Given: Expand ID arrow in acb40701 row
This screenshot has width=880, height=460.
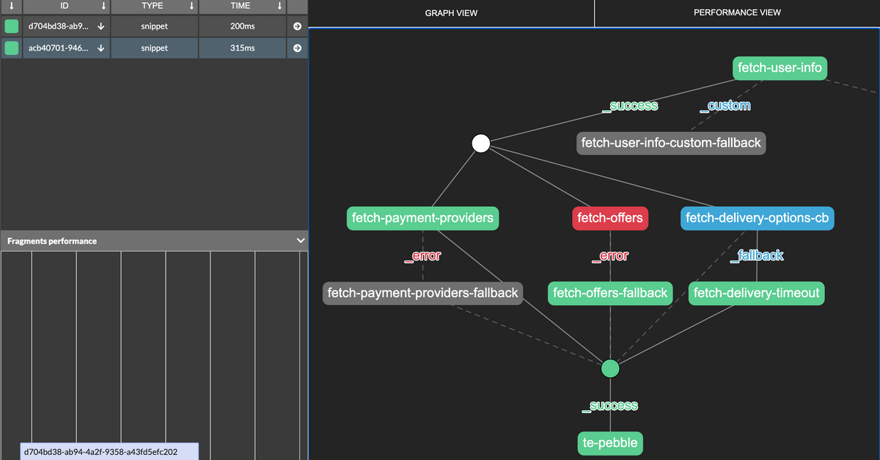Looking at the screenshot, I should 100,48.
